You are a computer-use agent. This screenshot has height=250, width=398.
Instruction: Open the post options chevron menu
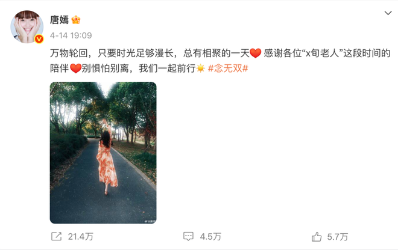coord(388,13)
